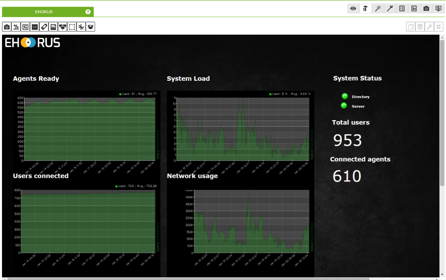Image resolution: width=446 pixels, height=280 pixels.
Task: Select the Users connected graph
Action: click(x=87, y=229)
